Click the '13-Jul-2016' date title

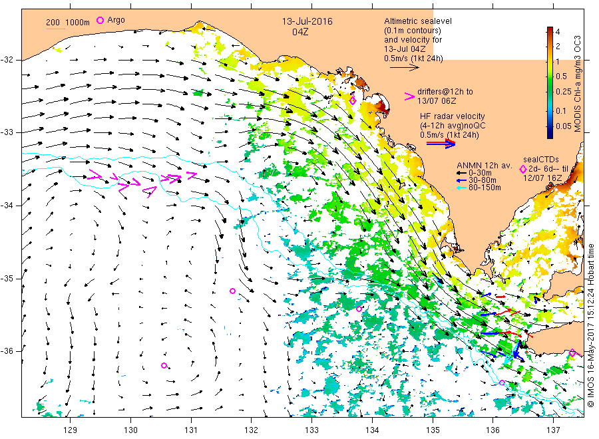(307, 21)
